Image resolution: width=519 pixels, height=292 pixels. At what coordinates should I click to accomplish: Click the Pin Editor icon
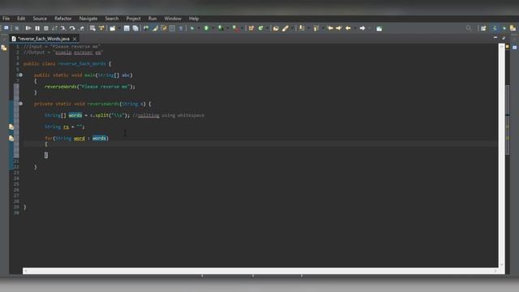pyautogui.click(x=380, y=28)
